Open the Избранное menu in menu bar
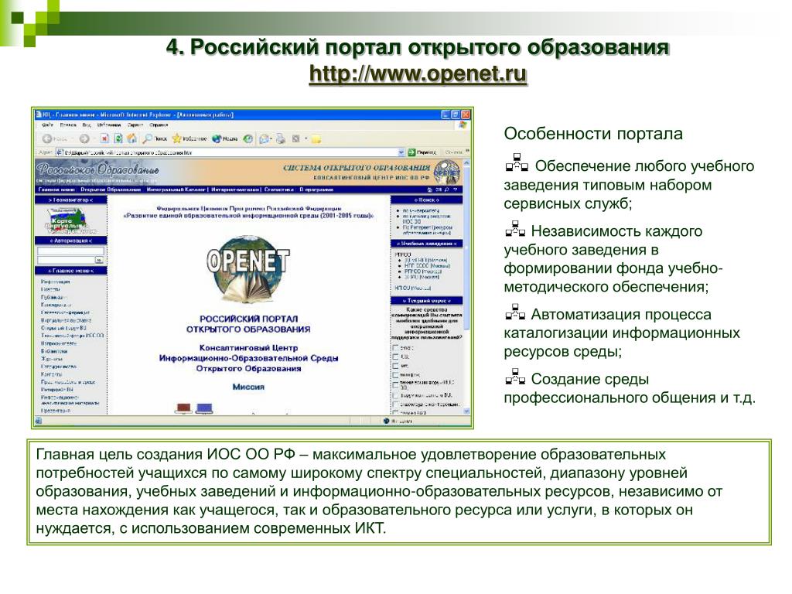The height and width of the screenshot is (594, 792). click(x=108, y=125)
